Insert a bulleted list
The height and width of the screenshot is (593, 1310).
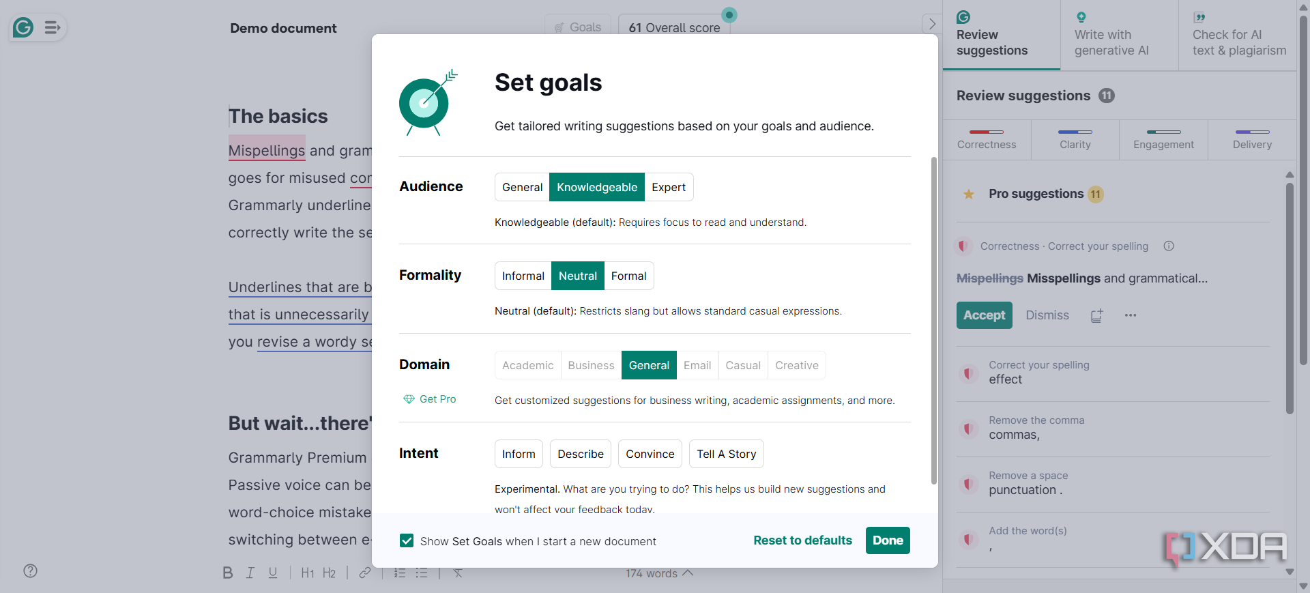coord(422,573)
